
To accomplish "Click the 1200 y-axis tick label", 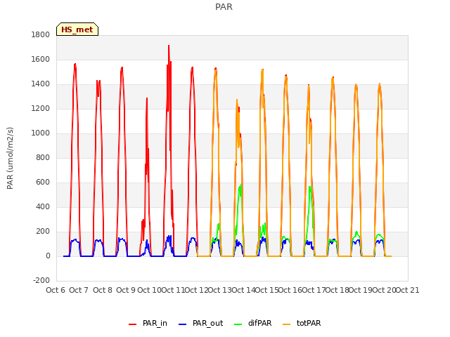I will (x=41, y=109).
